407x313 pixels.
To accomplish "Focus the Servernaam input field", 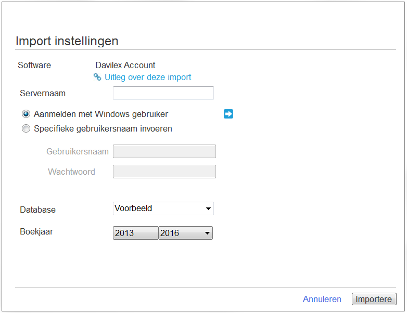I will click(x=163, y=93).
